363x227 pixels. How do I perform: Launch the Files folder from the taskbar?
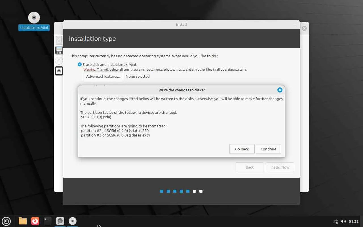tap(23, 221)
